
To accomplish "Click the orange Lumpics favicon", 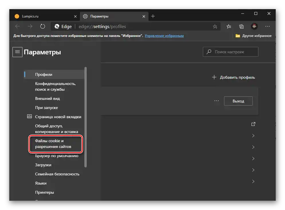I will (17, 16).
